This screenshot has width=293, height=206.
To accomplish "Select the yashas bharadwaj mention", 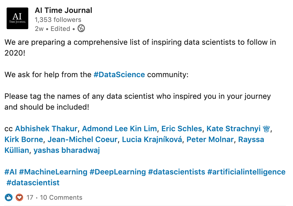I will tap(67, 150).
